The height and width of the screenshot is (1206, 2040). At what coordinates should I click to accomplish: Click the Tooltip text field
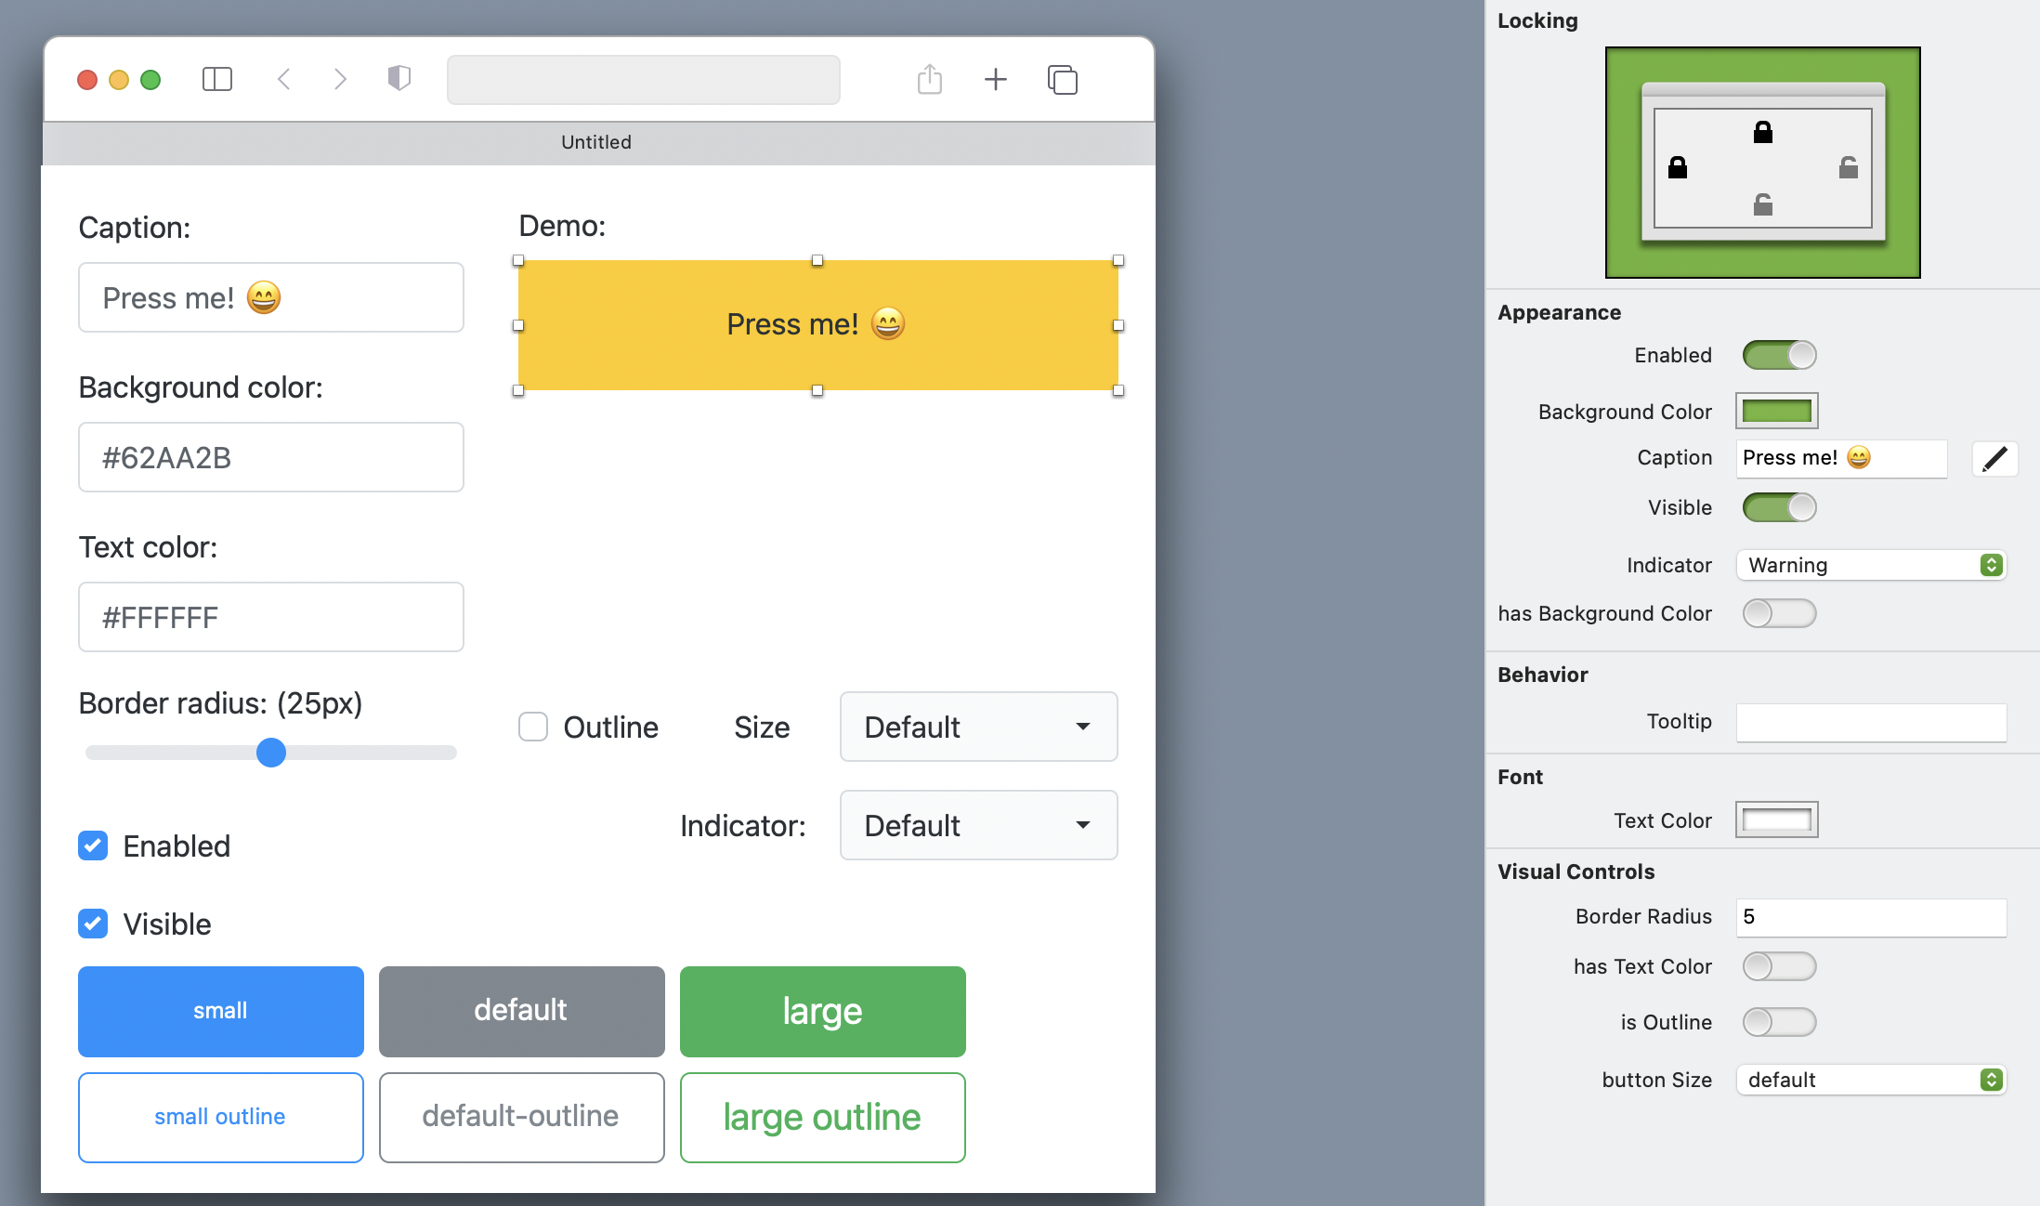click(1871, 722)
